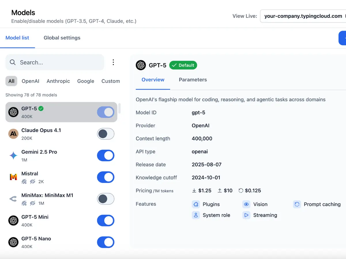Click the Gemini 2.5 Pro sparkle logo
The width and height of the screenshot is (346, 259).
(x=13, y=155)
